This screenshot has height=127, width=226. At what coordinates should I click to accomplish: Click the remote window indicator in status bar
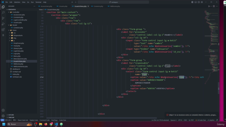[x=2, y=120]
